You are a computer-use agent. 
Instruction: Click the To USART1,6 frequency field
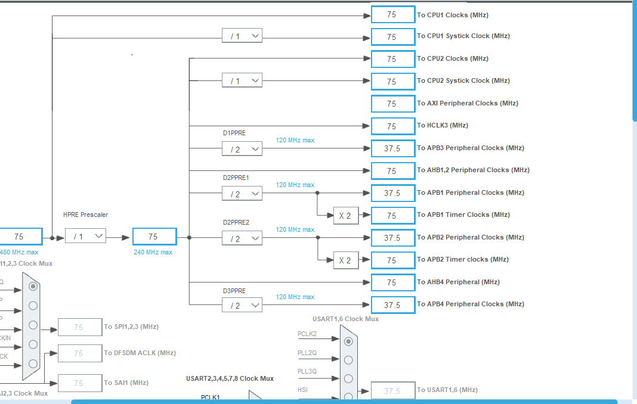(x=392, y=390)
